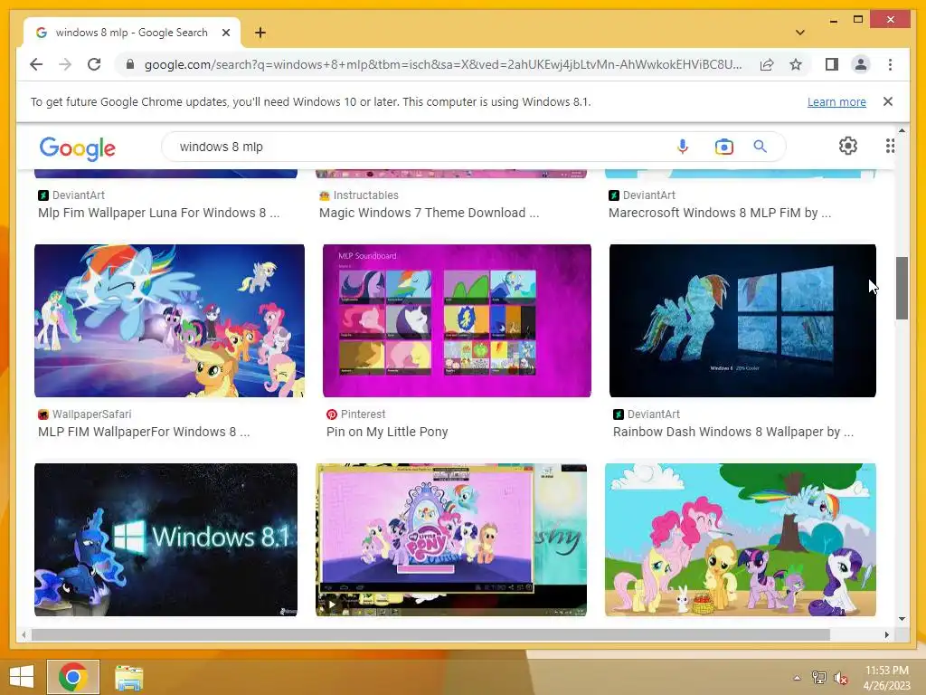926x695 pixels.
Task: Click the horizontal scrollbar thumb
Action: click(430, 634)
